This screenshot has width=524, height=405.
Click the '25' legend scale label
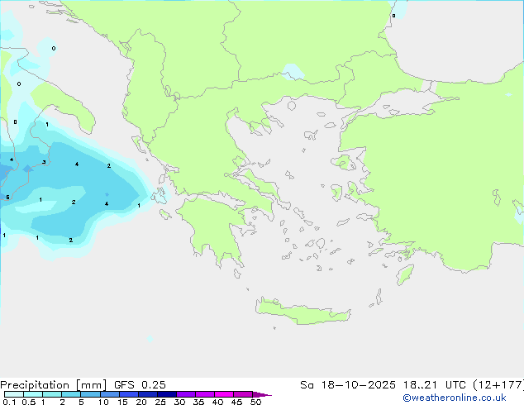pyautogui.click(x=160, y=402)
